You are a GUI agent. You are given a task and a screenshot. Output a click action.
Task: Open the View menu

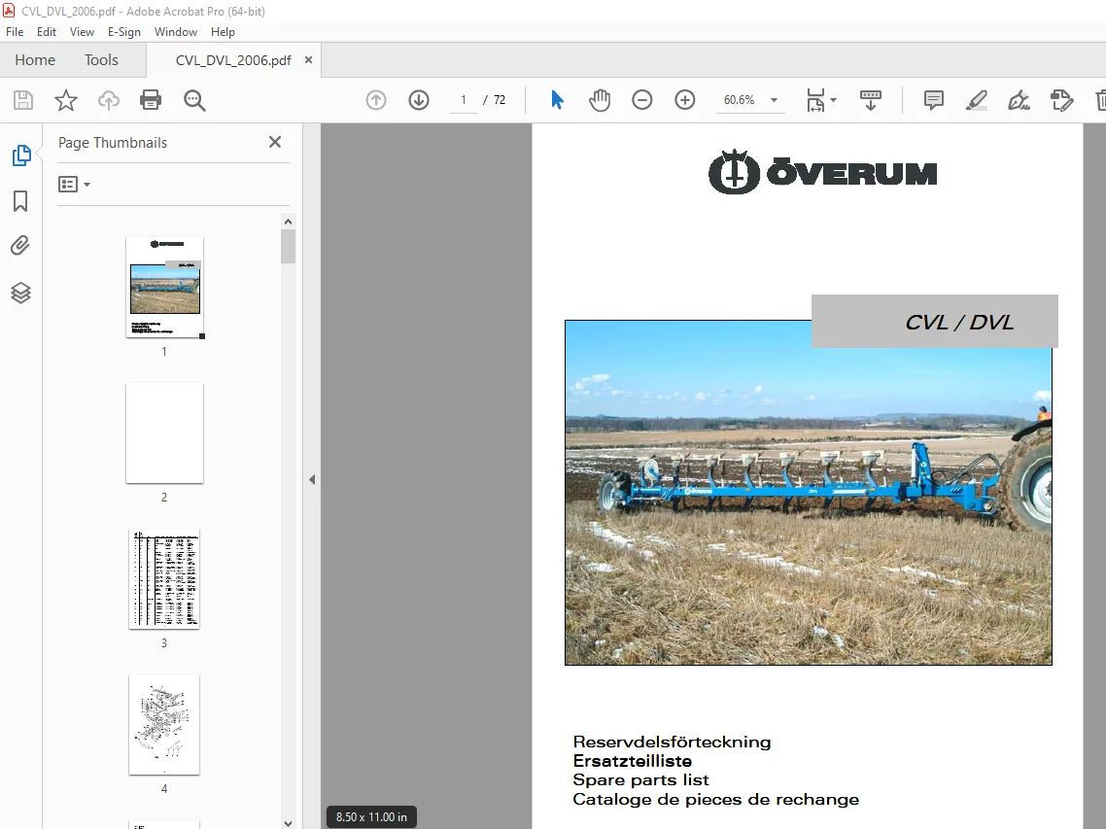82,32
